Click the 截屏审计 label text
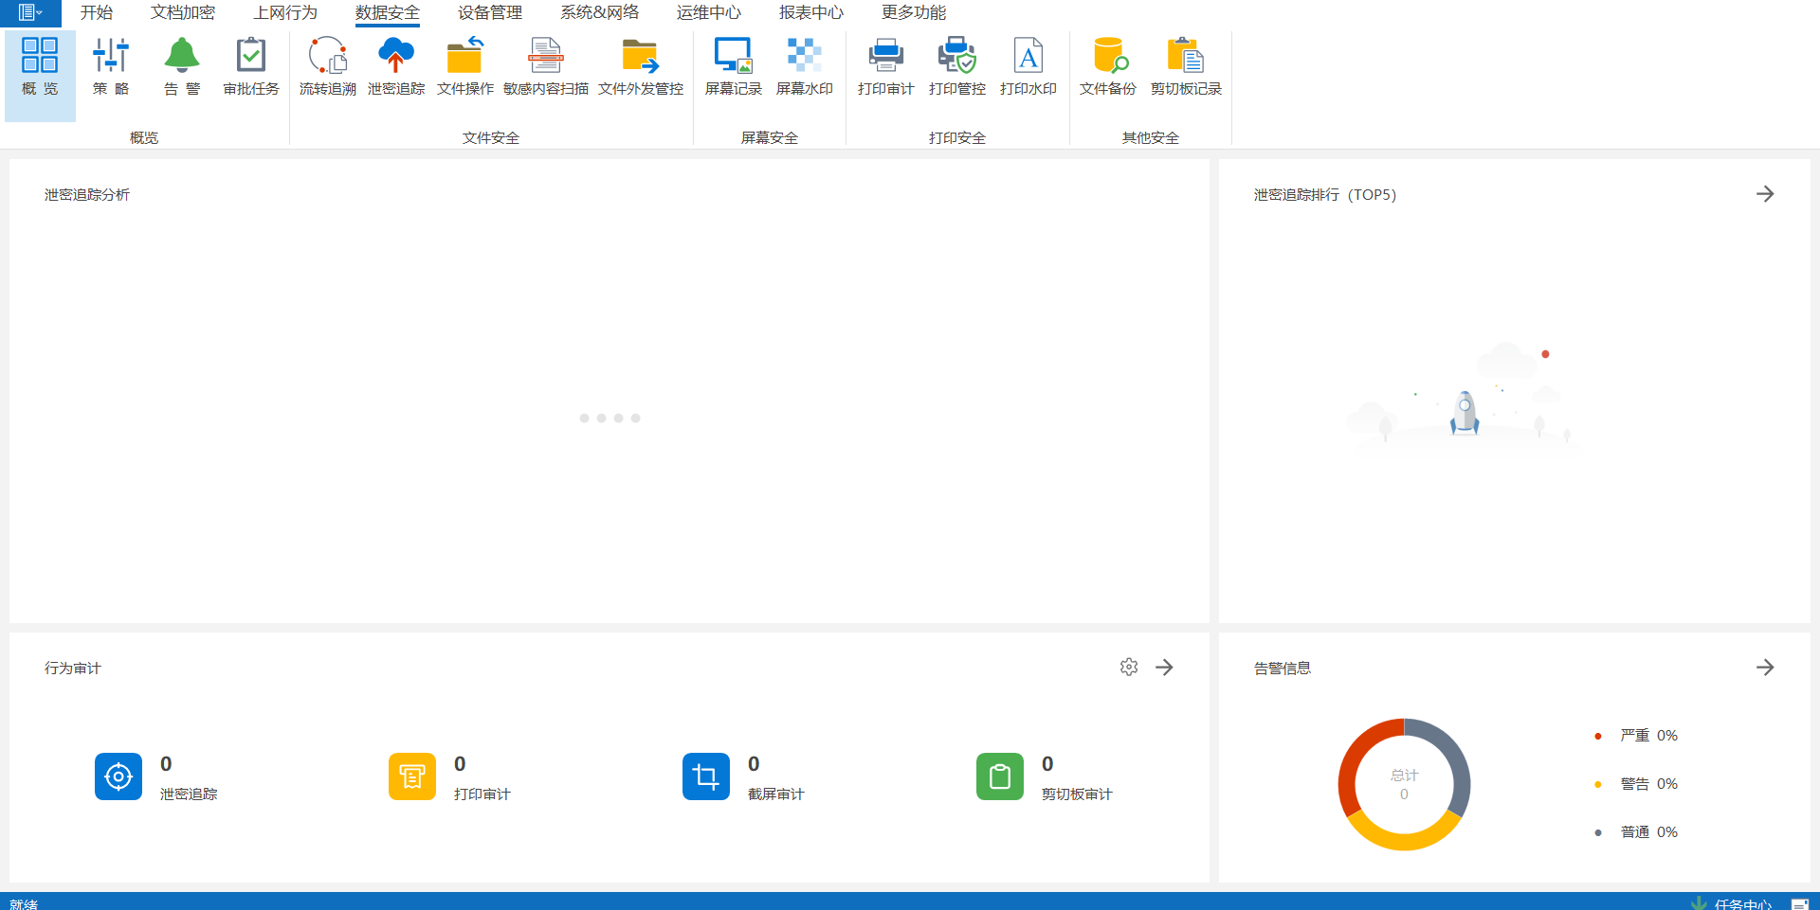 pos(776,794)
